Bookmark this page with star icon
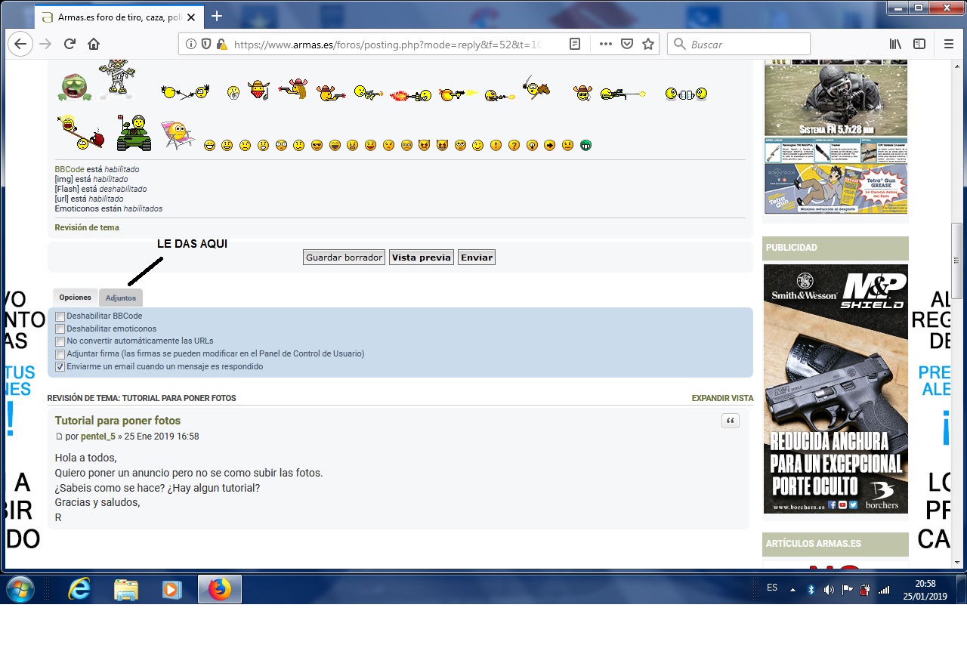967x651 pixels. tap(647, 45)
